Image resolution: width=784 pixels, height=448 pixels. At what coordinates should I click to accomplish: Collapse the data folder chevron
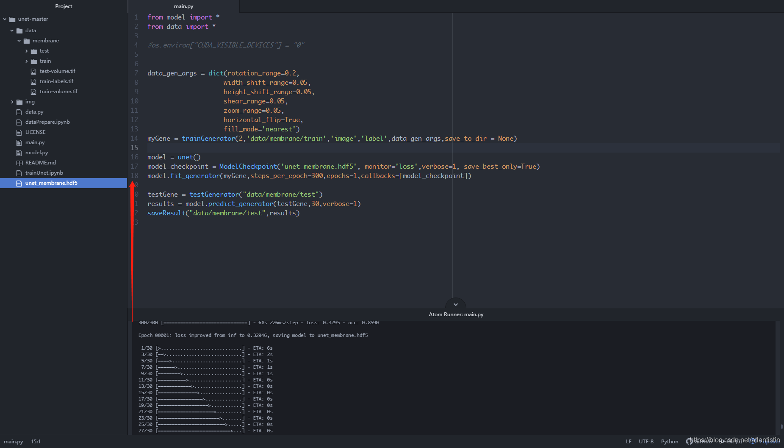[x=12, y=31]
